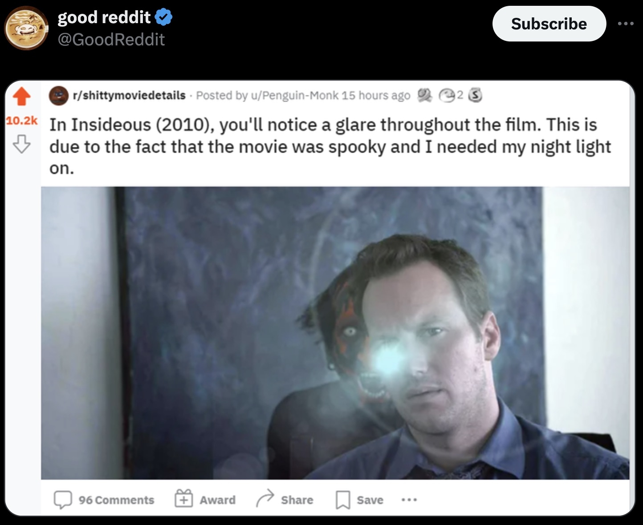
Task: Downvote the Insidious post
Action: pos(21,144)
